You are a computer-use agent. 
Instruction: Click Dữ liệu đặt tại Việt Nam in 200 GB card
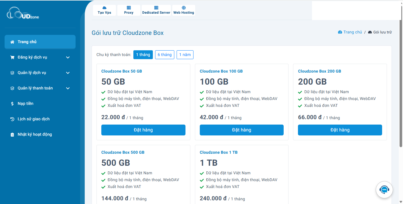[327, 92]
